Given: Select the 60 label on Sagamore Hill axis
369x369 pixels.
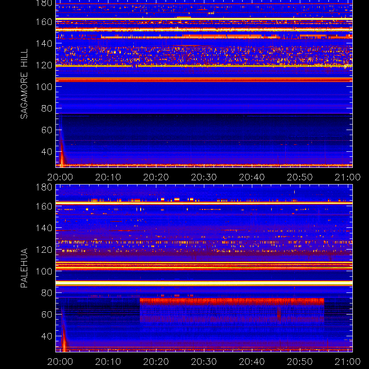Looking at the screenshot, I should coord(47,130).
